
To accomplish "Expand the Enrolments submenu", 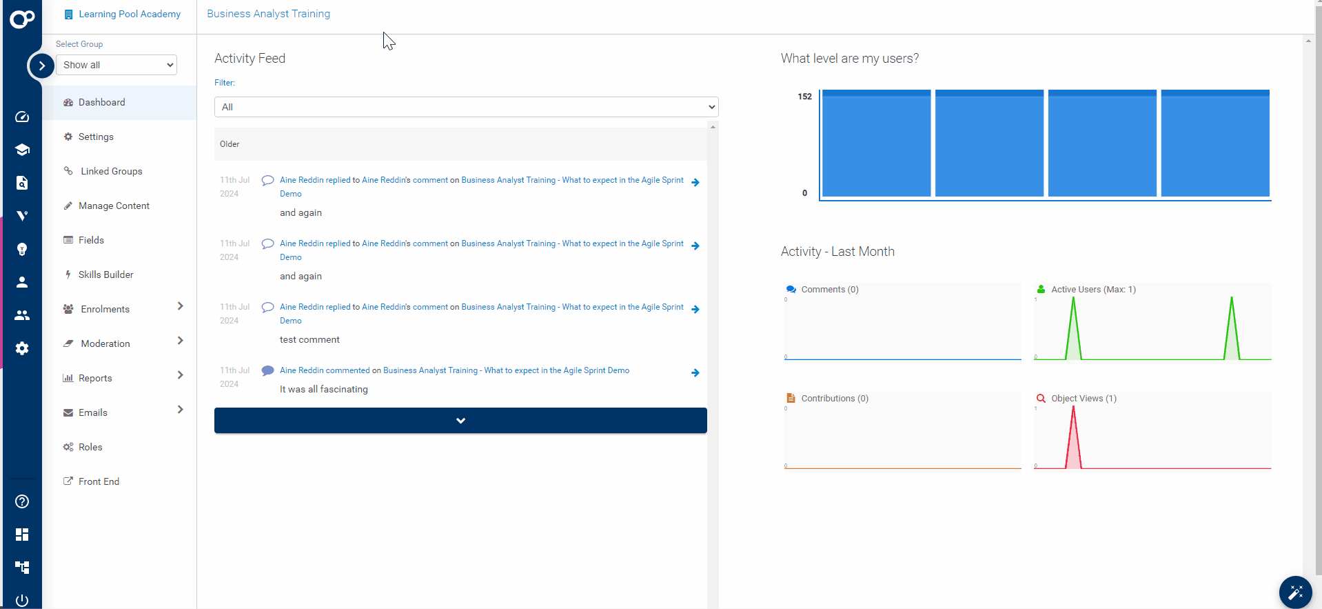I will (x=180, y=306).
